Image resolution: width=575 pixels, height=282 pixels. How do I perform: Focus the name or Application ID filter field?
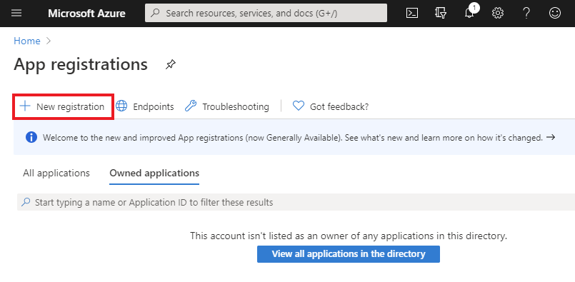(296, 202)
